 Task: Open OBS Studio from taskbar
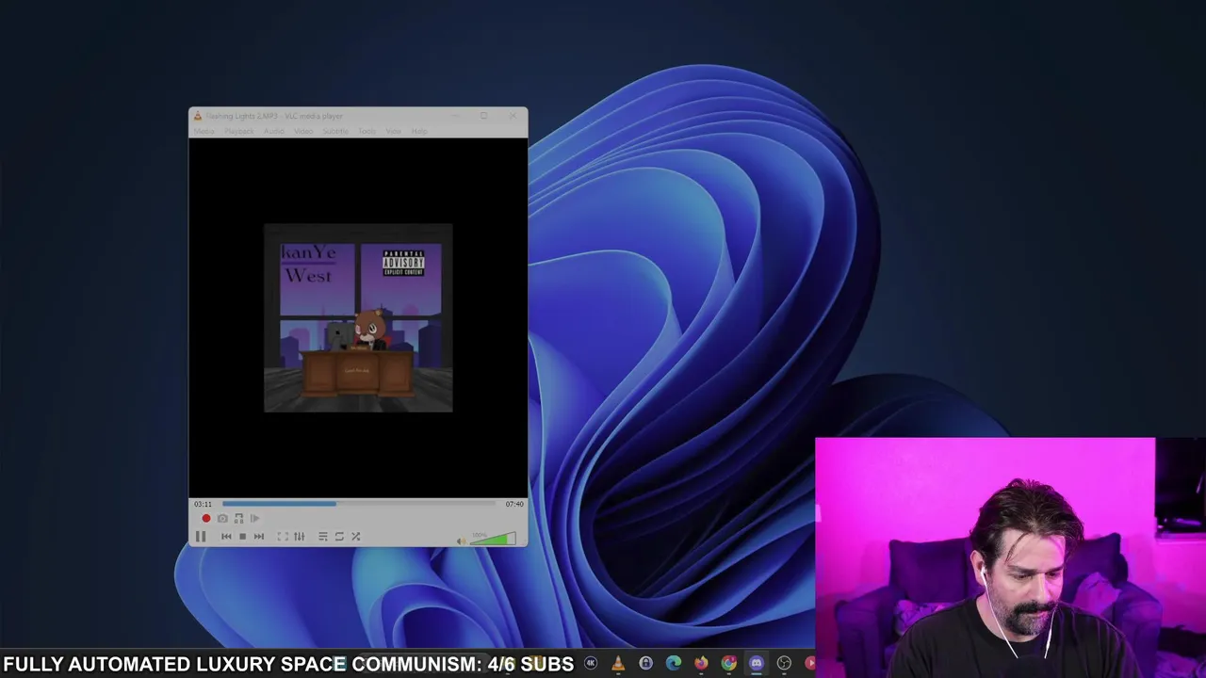(x=784, y=664)
